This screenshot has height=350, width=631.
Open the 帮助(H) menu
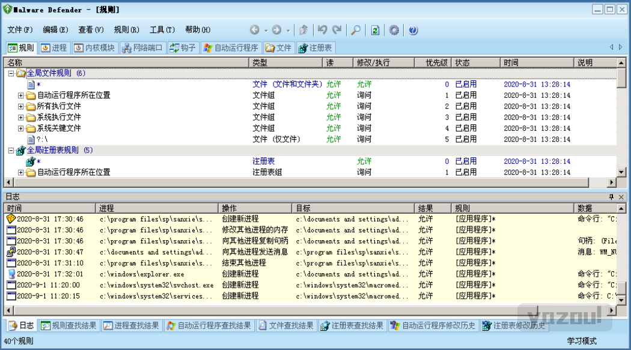pos(198,30)
